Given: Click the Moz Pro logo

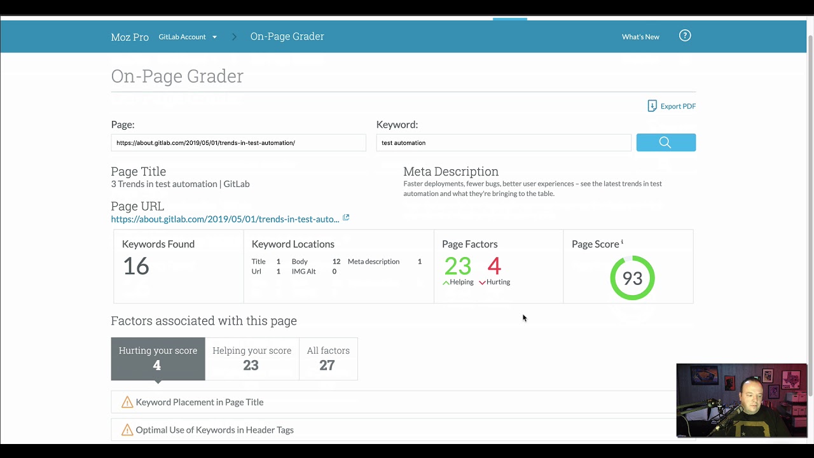Looking at the screenshot, I should click(130, 36).
